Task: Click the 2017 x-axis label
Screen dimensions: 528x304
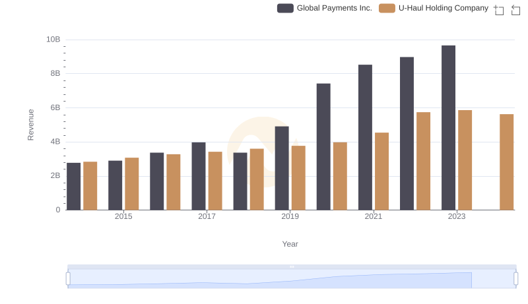Action: [x=207, y=216]
